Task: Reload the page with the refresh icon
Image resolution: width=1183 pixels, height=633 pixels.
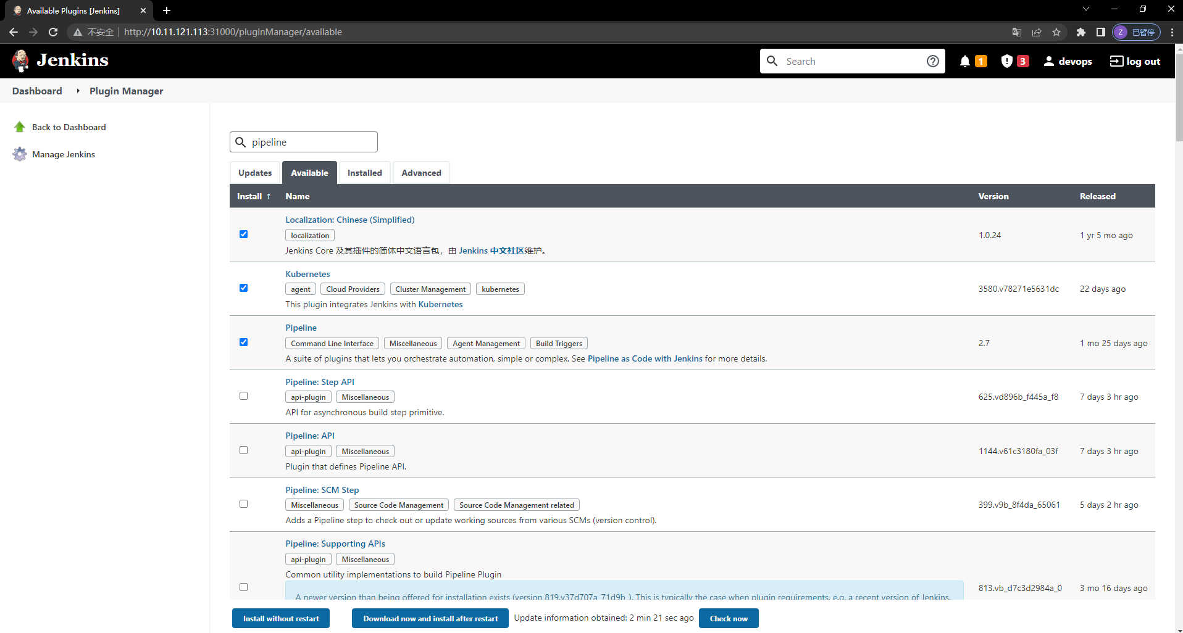Action: 53,32
